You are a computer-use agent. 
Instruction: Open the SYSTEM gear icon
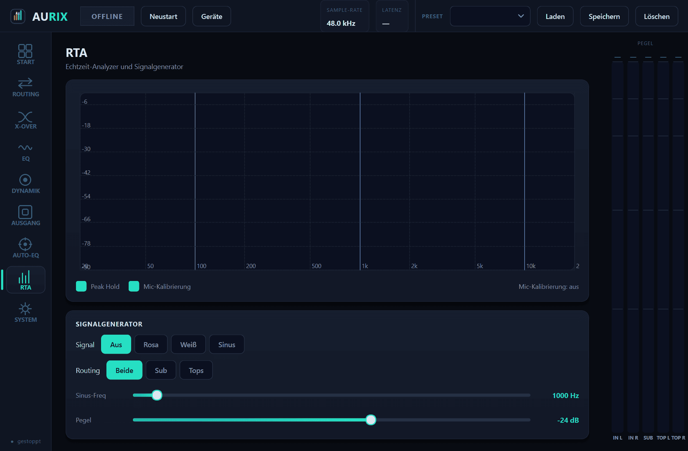pos(25,309)
